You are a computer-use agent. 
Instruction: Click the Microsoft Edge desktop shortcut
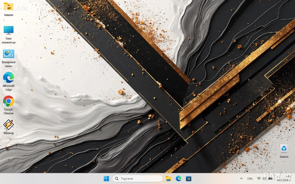[8, 78]
